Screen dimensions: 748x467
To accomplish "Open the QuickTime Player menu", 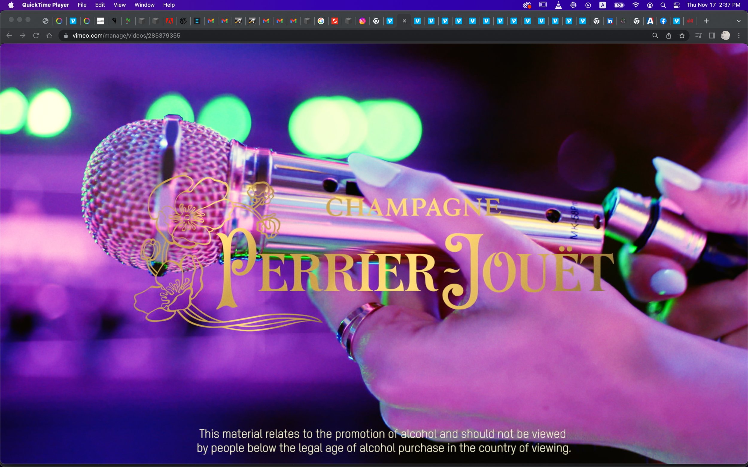I will [x=45, y=5].
